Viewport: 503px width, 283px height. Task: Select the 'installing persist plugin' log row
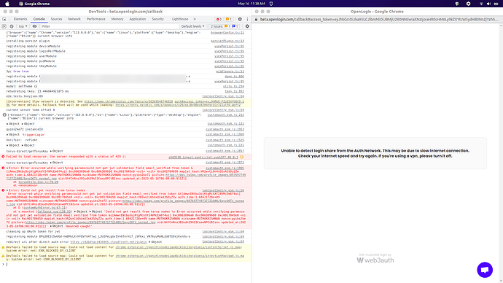click(x=125, y=41)
